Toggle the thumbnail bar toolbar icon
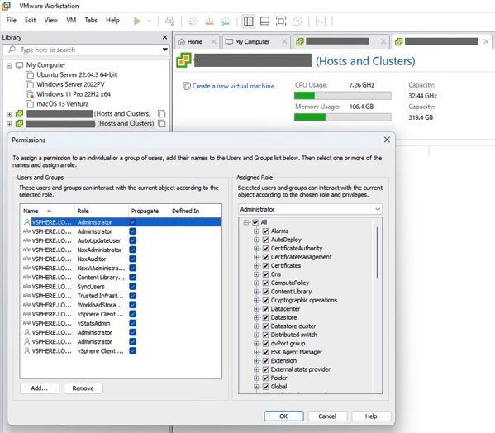The image size is (495, 433). 264,21
